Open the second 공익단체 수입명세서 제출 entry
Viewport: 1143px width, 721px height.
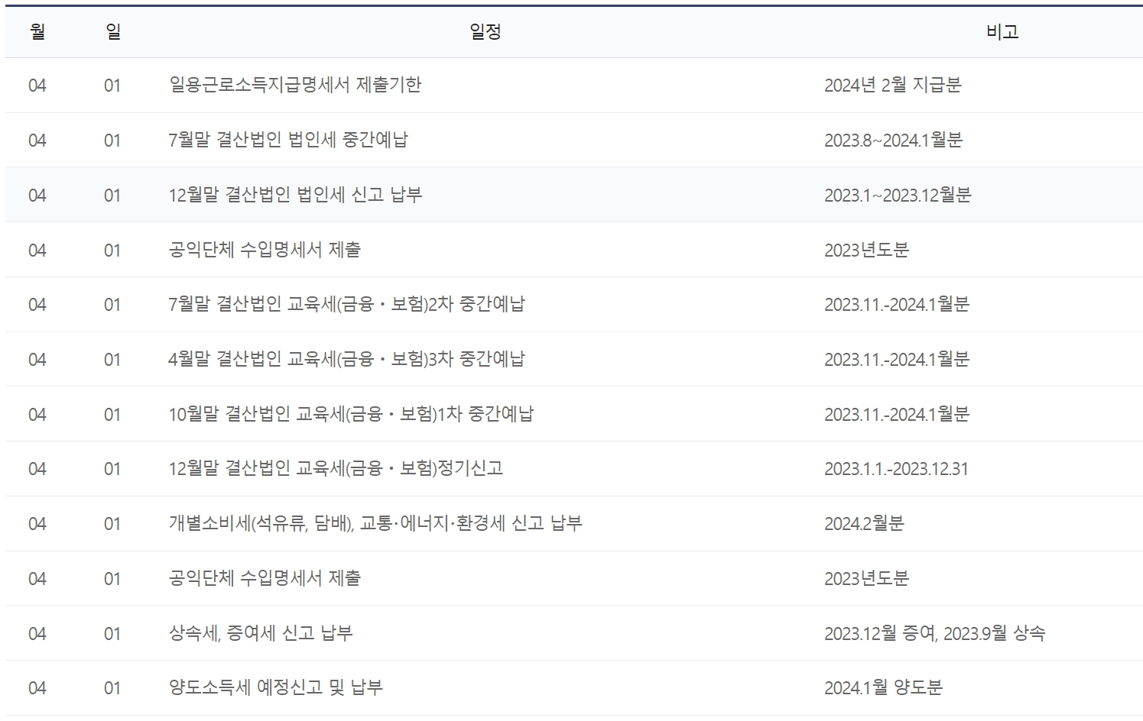click(268, 578)
